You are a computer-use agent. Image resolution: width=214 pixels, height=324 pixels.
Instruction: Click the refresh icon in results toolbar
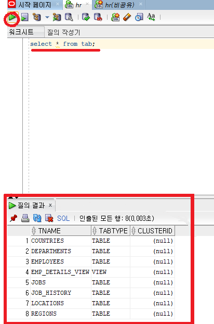[37, 218]
